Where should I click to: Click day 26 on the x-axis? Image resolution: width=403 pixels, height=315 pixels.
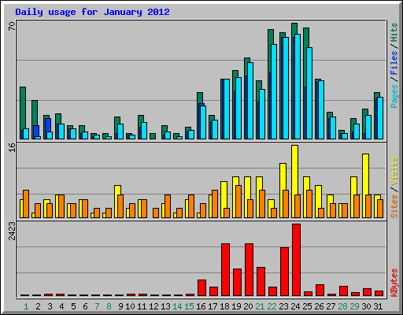pyautogui.click(x=319, y=306)
